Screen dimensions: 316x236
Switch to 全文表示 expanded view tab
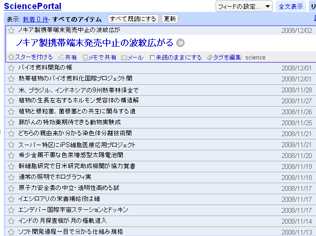291,7
